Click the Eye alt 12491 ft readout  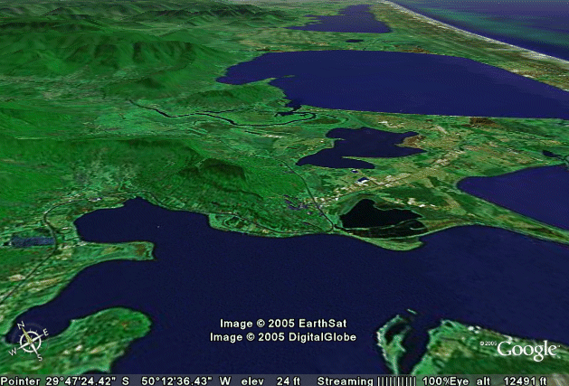tap(520, 381)
